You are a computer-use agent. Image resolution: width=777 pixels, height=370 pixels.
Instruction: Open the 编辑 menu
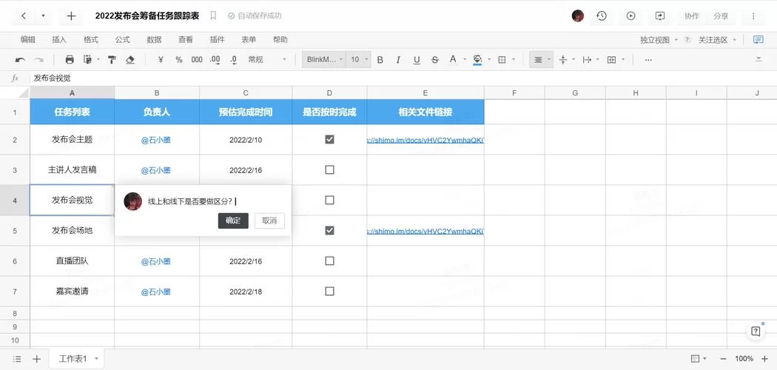pos(27,40)
